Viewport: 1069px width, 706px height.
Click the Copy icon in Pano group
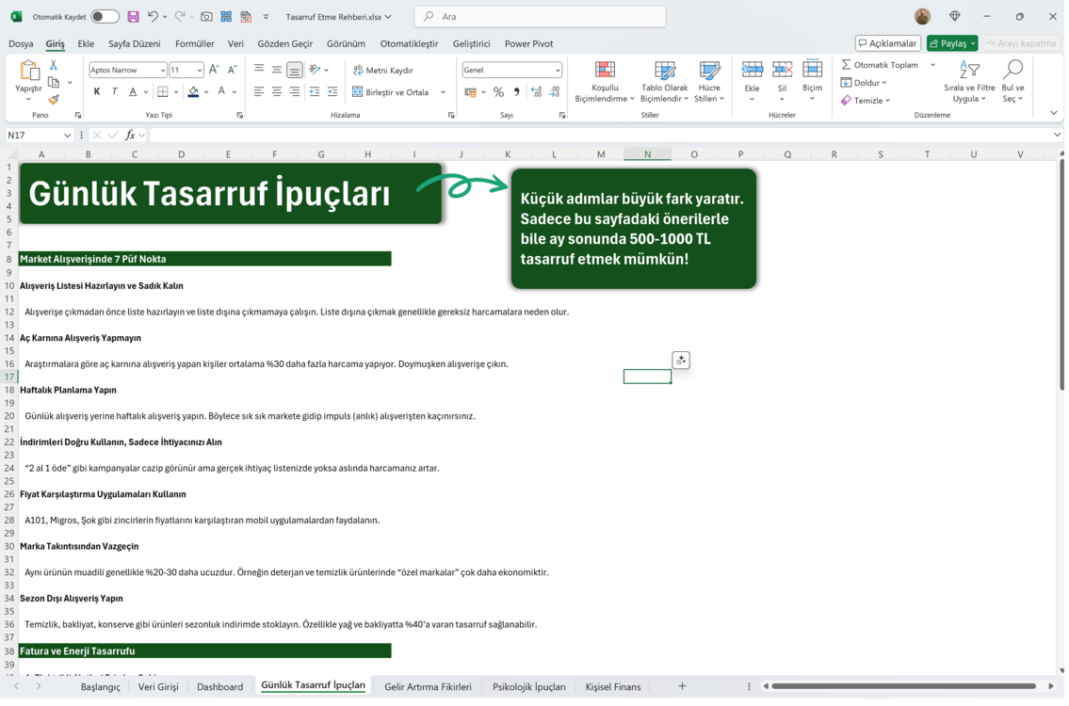click(x=53, y=83)
